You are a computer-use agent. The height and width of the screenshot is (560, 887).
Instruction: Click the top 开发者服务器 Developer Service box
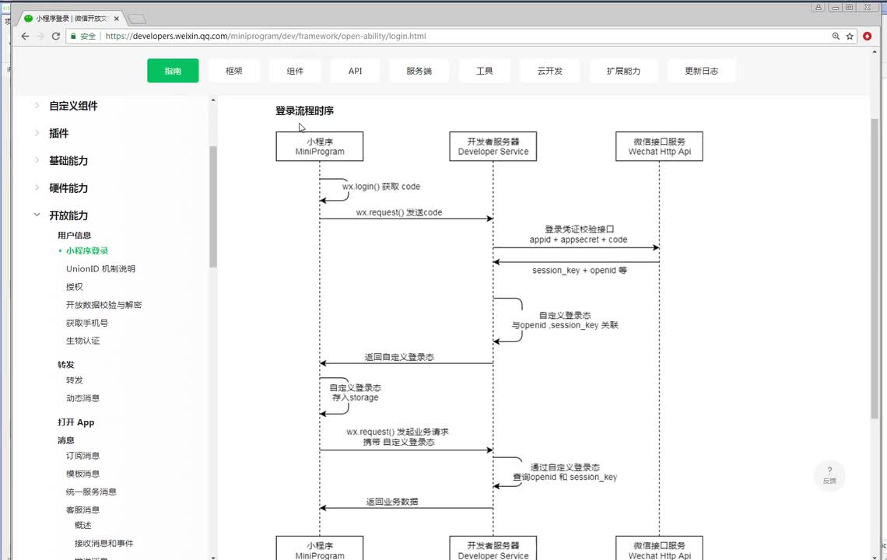[493, 146]
